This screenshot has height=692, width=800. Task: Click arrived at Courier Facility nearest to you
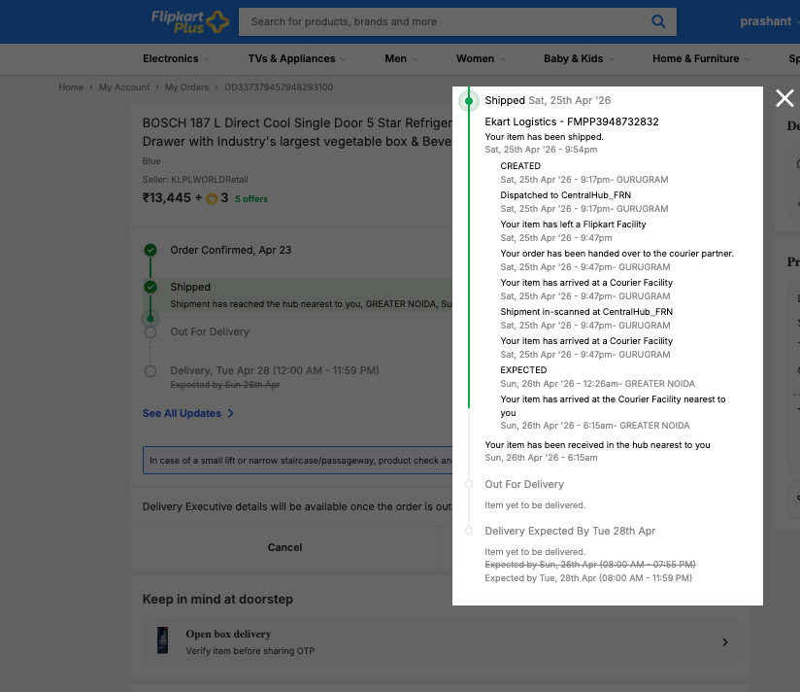[x=613, y=406]
